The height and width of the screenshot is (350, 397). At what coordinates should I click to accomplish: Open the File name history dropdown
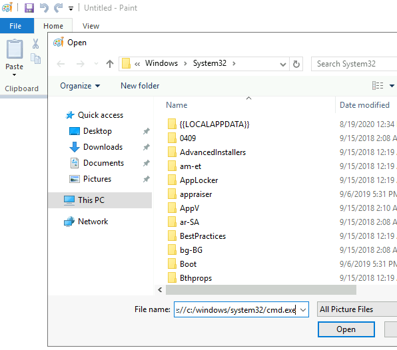point(303,309)
